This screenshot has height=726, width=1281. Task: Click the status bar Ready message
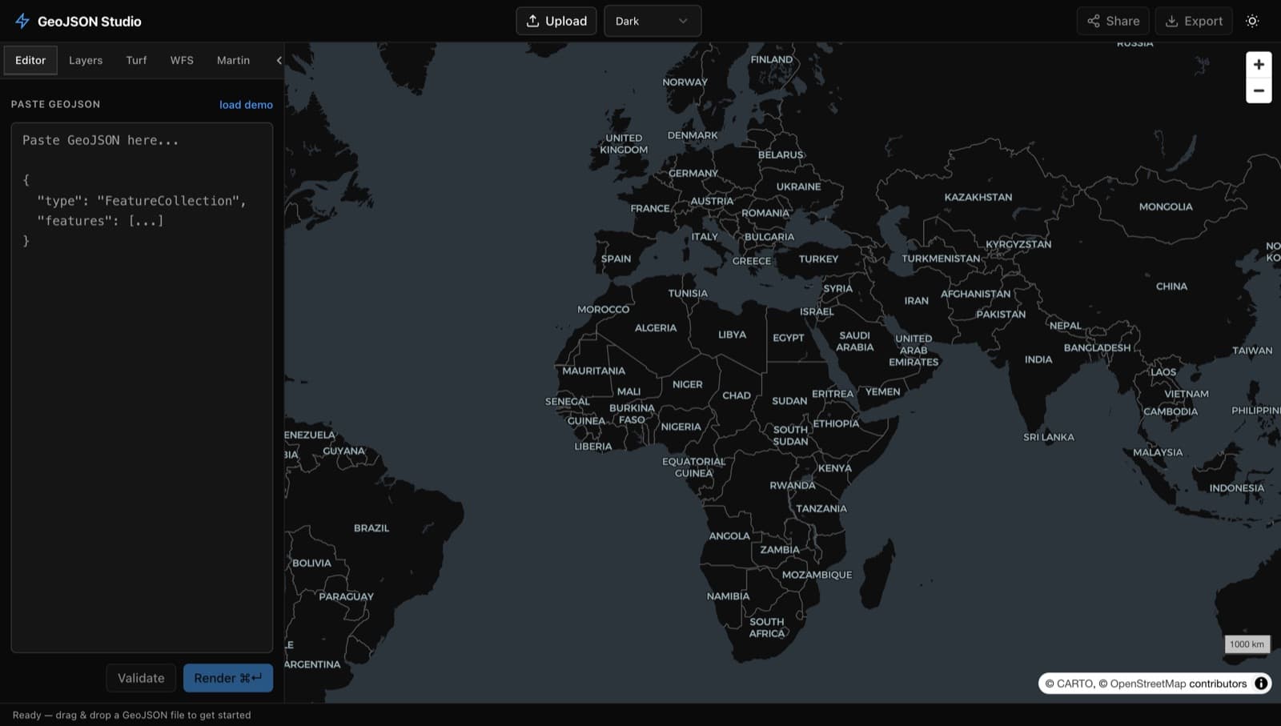(x=131, y=715)
